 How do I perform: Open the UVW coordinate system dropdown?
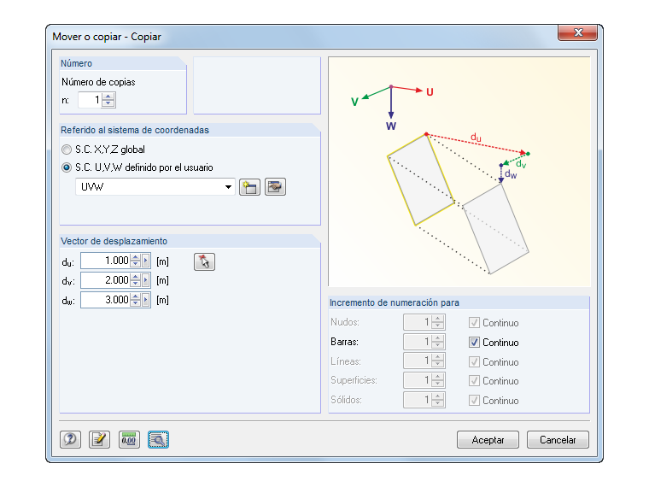tap(228, 187)
